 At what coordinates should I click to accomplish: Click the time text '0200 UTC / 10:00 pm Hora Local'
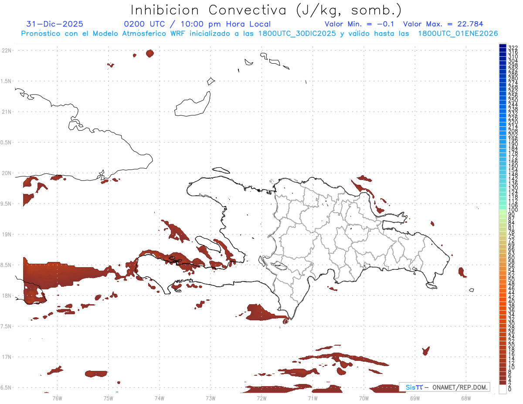[x=197, y=24]
